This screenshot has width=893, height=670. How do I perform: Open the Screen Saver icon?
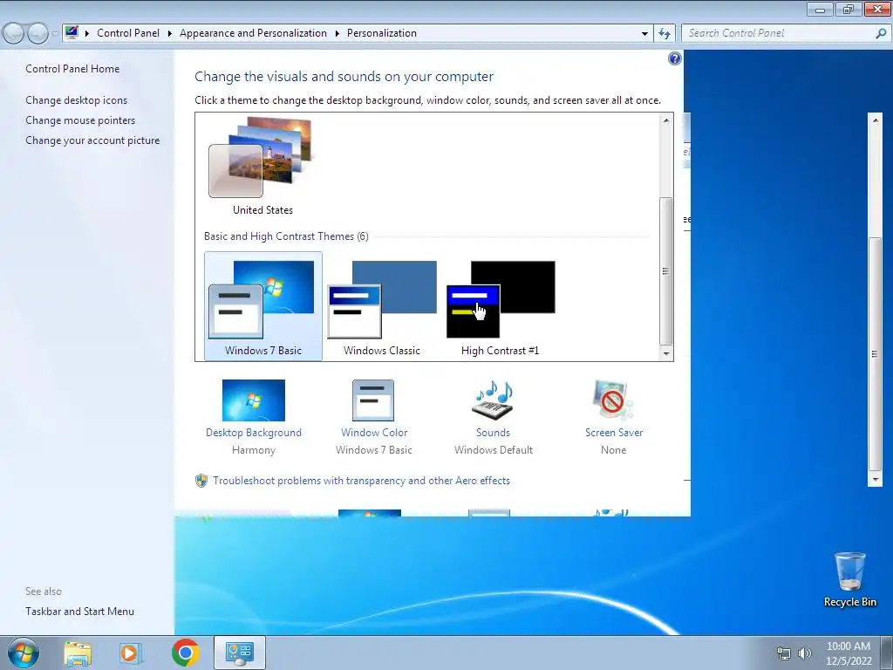(613, 400)
